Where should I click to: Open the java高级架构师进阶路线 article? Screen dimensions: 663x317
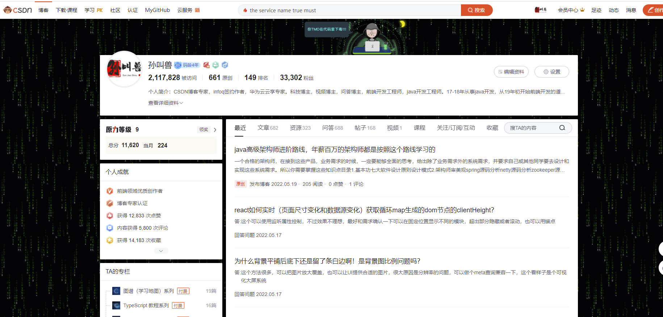point(335,150)
